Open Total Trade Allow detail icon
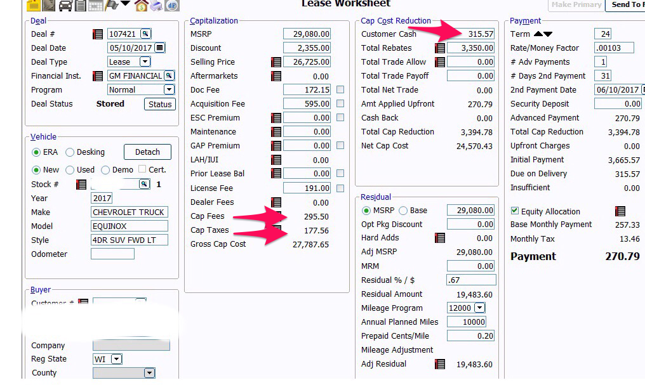 440,62
